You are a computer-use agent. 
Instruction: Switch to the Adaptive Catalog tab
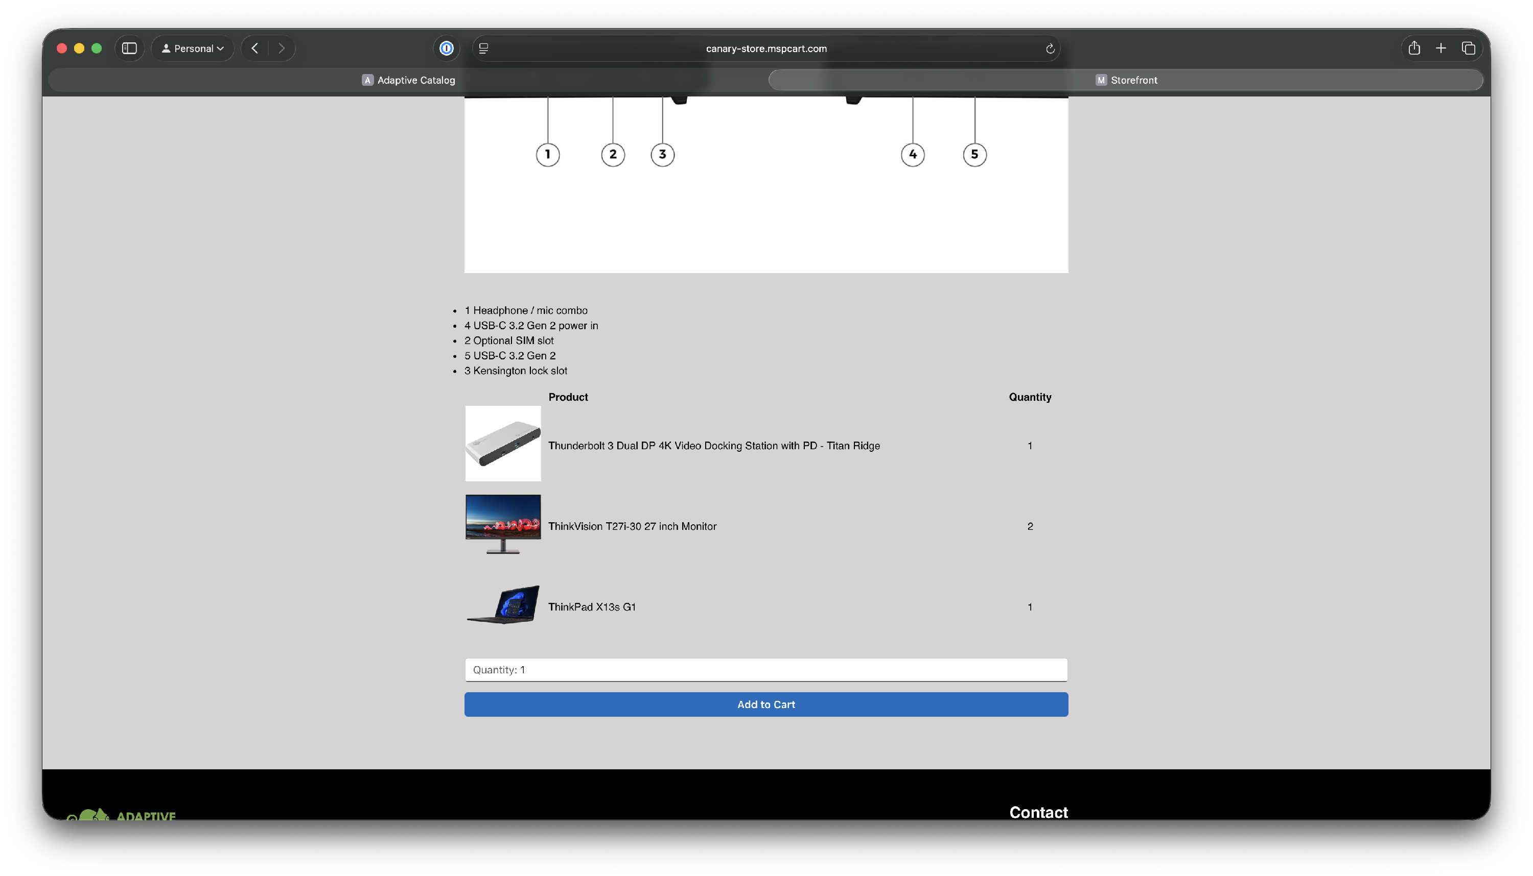pyautogui.click(x=408, y=80)
